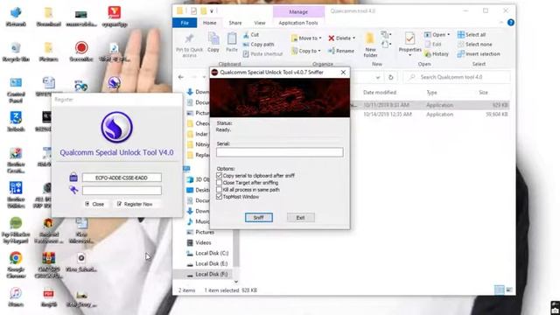The image size is (560, 315).
Task: Click the Serial input field
Action: pyautogui.click(x=280, y=152)
